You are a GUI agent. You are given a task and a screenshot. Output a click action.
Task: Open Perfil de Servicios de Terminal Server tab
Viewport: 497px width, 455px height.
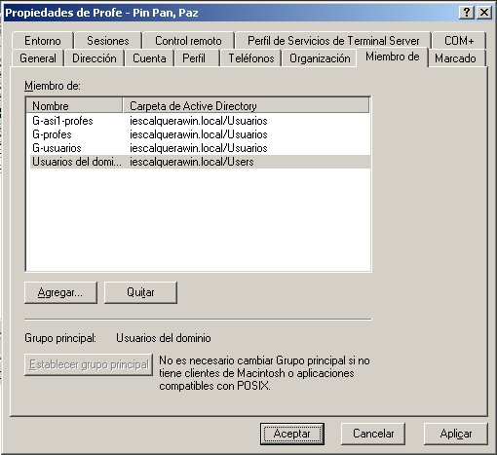pyautogui.click(x=333, y=41)
